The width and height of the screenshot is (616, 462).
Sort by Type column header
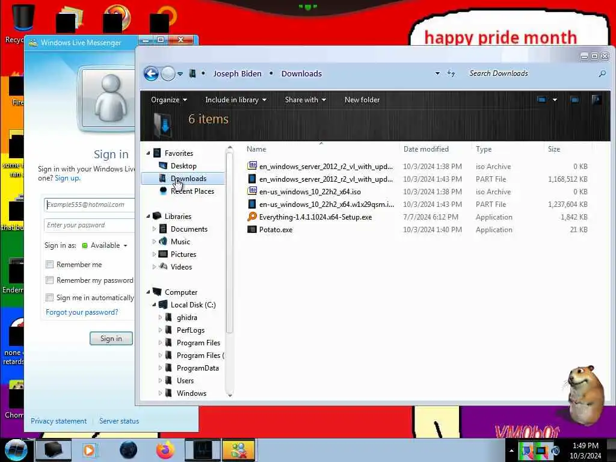[484, 149]
